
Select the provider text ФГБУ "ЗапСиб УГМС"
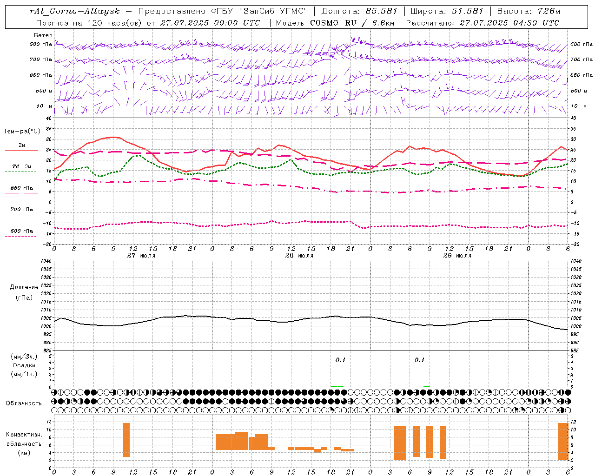coord(260,11)
